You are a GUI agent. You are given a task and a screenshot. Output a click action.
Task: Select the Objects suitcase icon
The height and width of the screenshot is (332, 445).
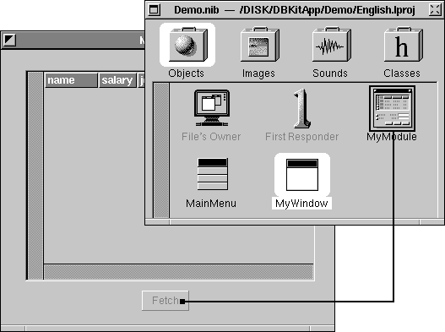187,44
